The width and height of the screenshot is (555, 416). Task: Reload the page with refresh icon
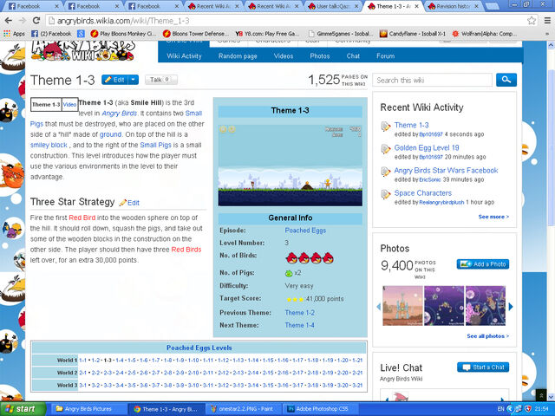pos(36,21)
